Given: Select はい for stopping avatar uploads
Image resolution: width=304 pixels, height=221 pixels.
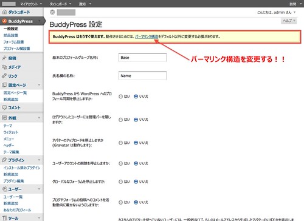Looking at the screenshot, I should [x=120, y=143].
